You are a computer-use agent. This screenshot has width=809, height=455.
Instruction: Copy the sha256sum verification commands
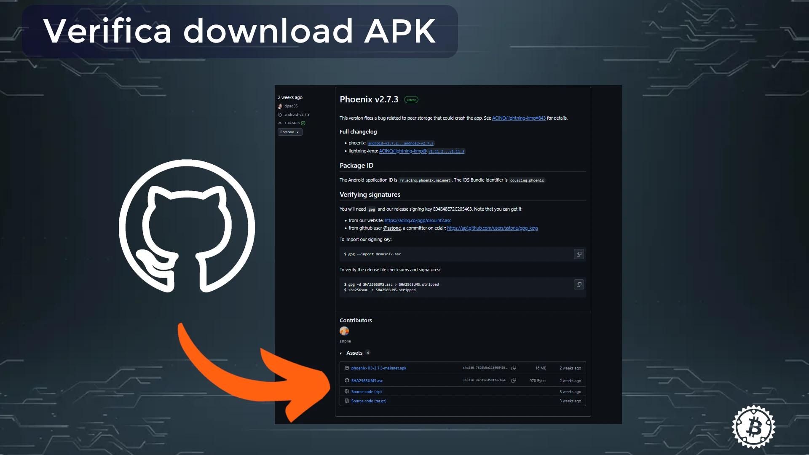coord(579,284)
